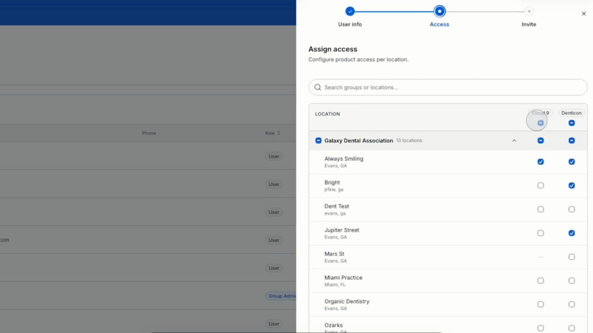Search groups or locations field
The image size is (593, 333).
(x=448, y=87)
